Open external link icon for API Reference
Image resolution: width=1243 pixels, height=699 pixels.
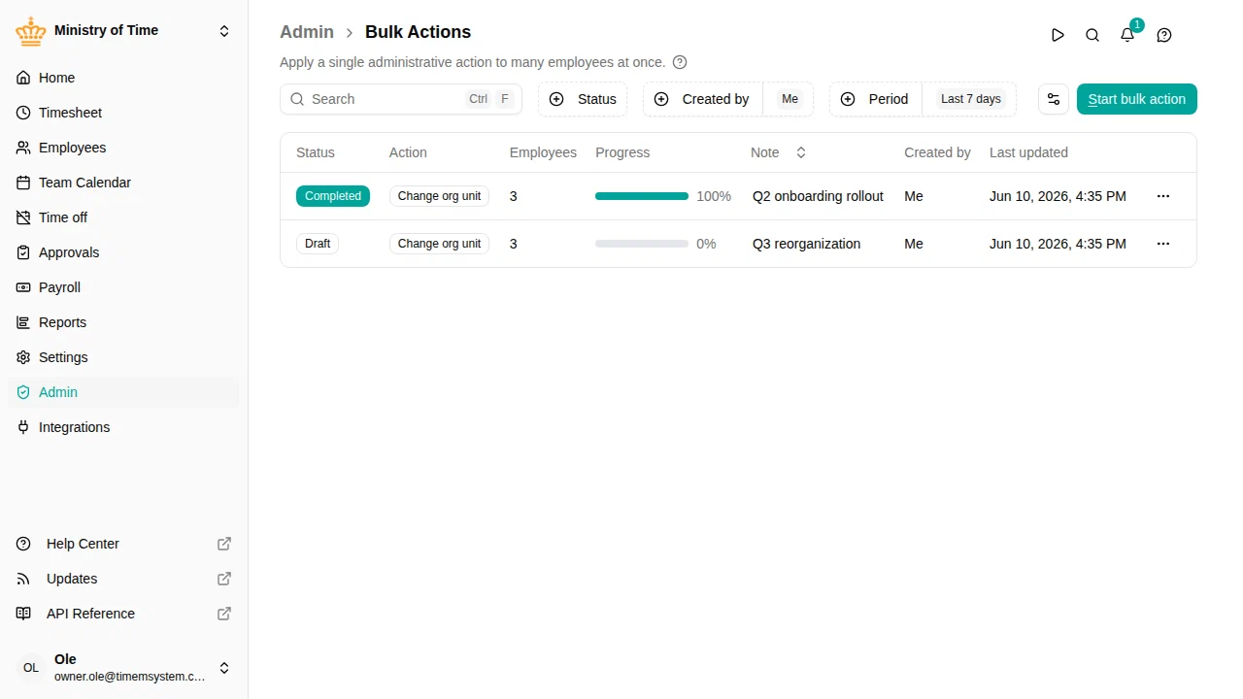pyautogui.click(x=224, y=614)
